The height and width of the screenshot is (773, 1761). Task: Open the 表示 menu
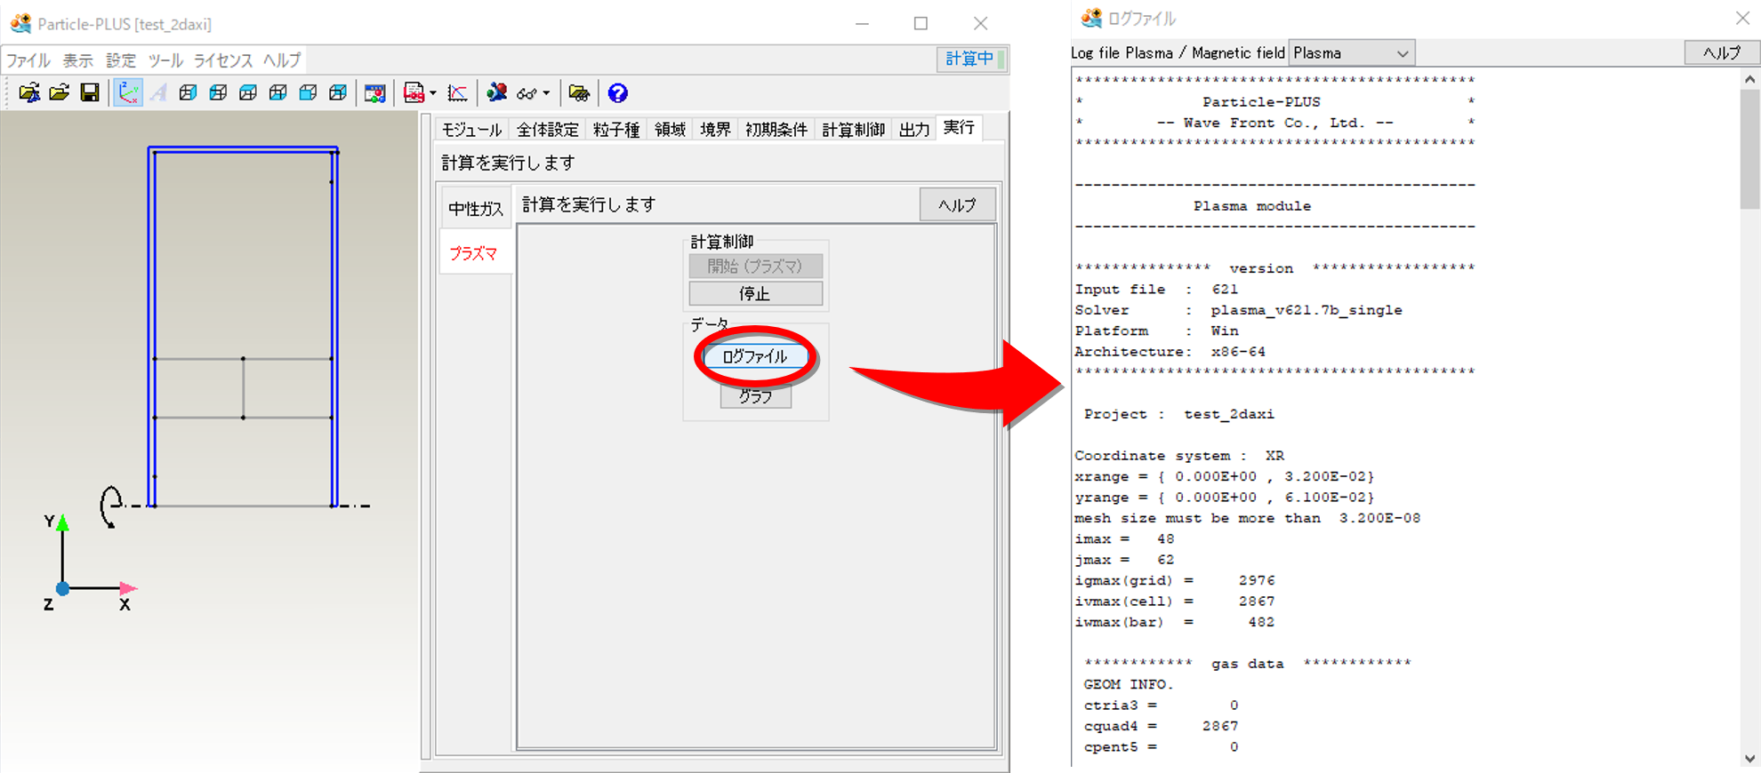77,60
